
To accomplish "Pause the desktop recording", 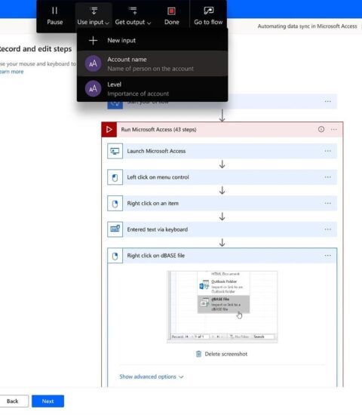I will click(55, 16).
